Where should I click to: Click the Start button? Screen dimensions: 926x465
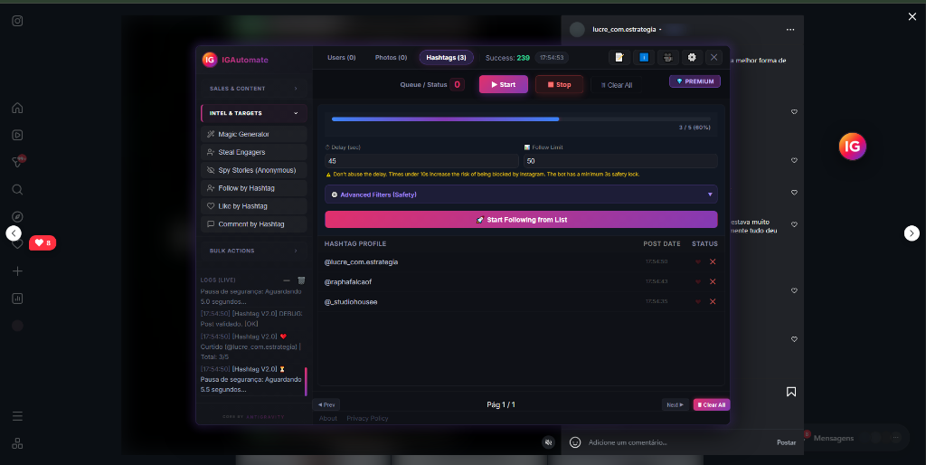[503, 84]
